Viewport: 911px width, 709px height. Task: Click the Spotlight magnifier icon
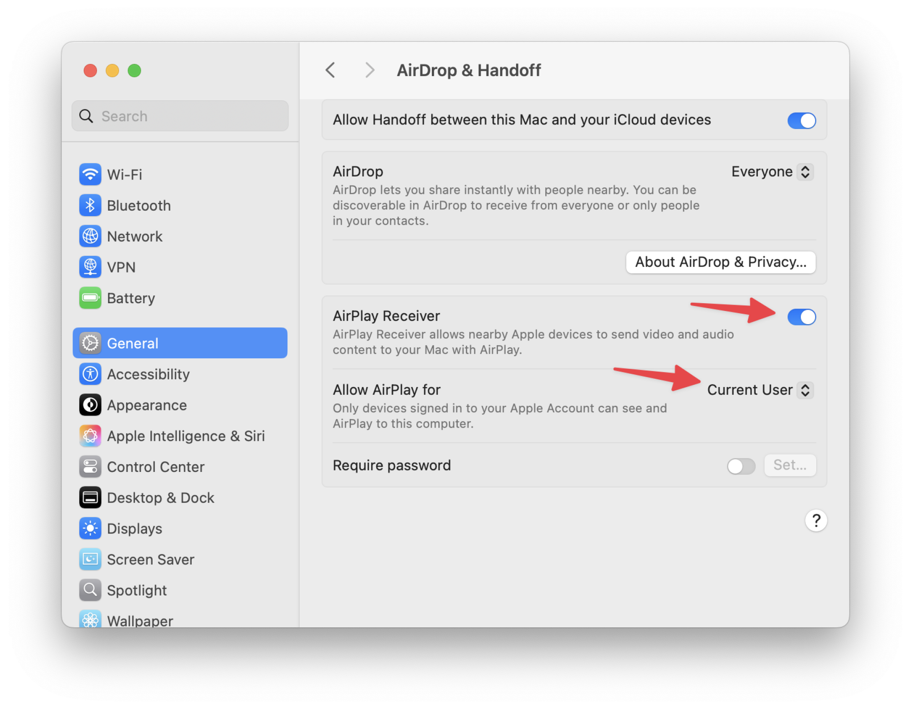[x=90, y=590]
